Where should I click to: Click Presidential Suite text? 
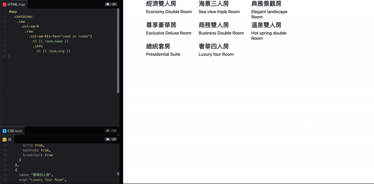click(163, 54)
